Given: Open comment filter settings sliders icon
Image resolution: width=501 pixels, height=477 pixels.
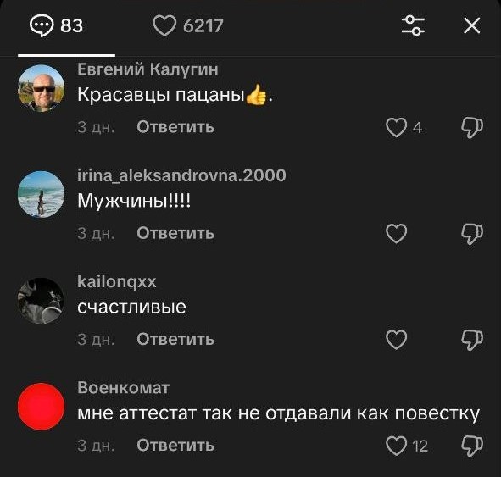Looking at the screenshot, I should (x=413, y=25).
